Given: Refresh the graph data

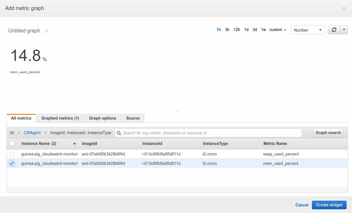Looking at the screenshot, I should (334, 30).
